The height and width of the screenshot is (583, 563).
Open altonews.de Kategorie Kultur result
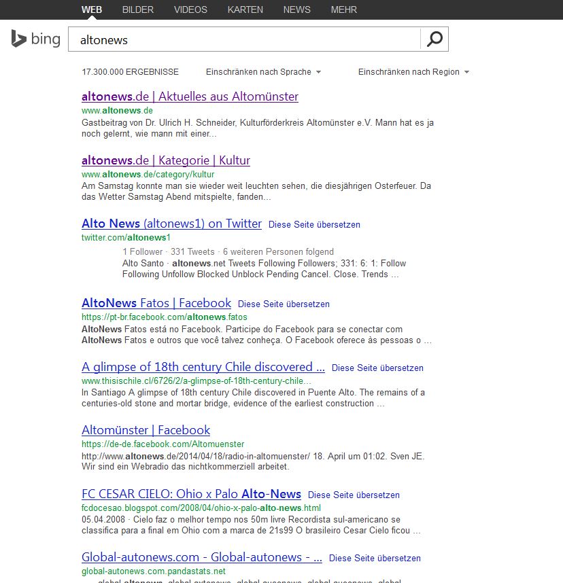(x=166, y=160)
